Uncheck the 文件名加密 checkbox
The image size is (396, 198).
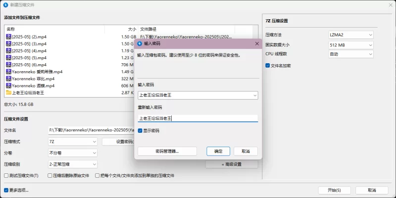click(268, 65)
